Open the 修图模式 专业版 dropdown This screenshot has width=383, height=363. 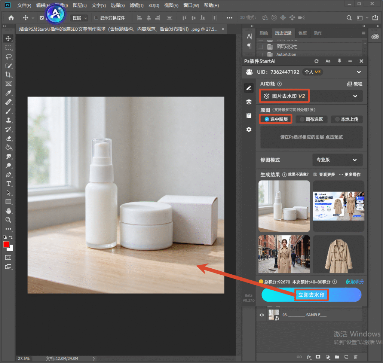point(337,160)
